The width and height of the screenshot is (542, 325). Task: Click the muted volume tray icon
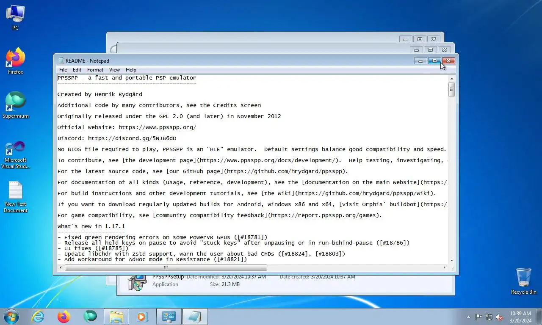[x=499, y=317]
